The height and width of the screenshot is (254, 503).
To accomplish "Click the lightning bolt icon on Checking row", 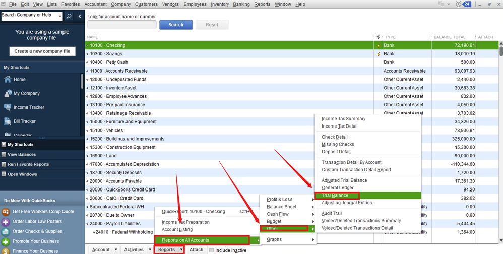I will point(378,45).
